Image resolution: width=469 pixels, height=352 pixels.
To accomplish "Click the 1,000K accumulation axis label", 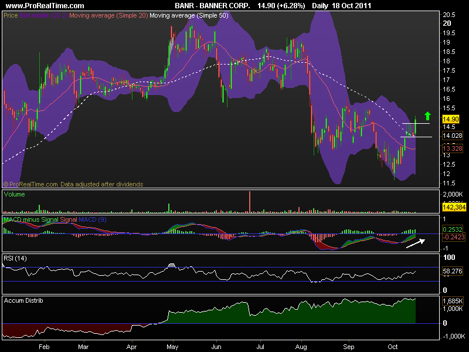I will [453, 309].
